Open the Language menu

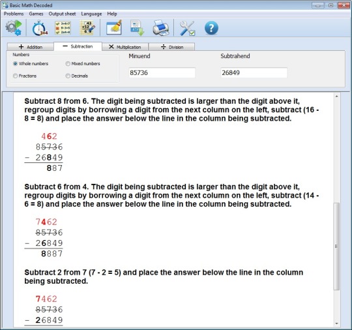[x=91, y=14]
